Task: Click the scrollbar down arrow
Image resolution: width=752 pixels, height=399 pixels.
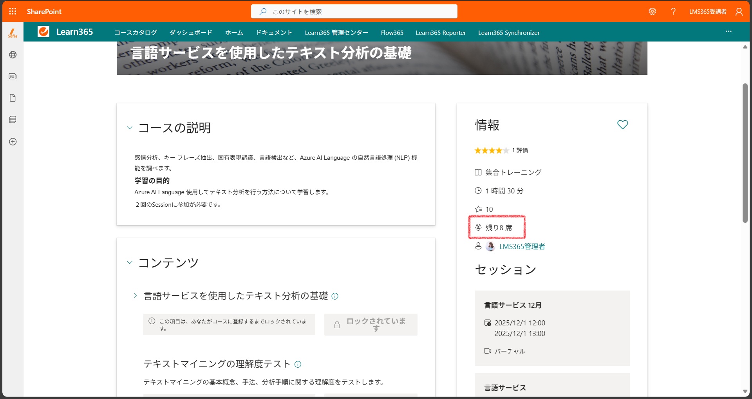Action: coord(745,391)
